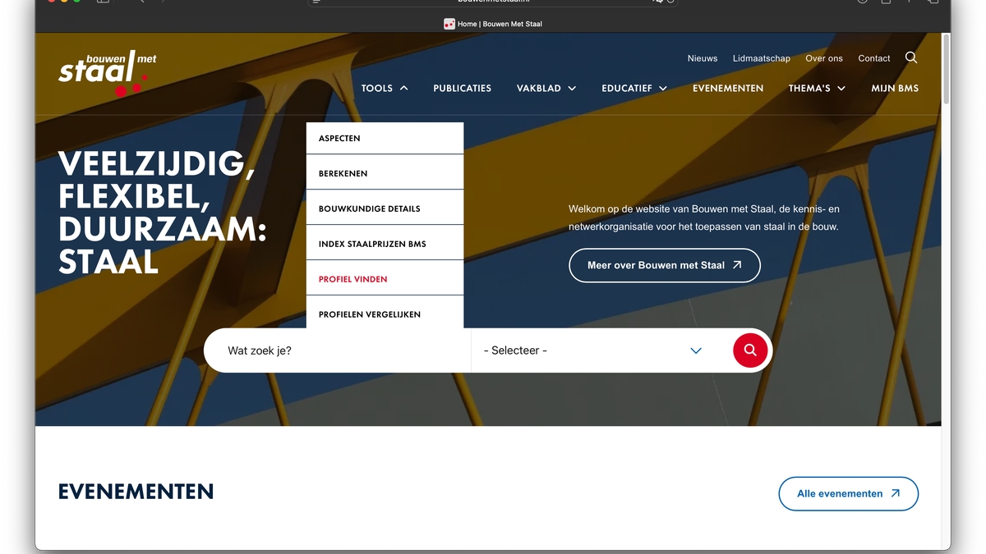Select Index Staalprijzen BMS
This screenshot has height=554, width=986.
(372, 245)
